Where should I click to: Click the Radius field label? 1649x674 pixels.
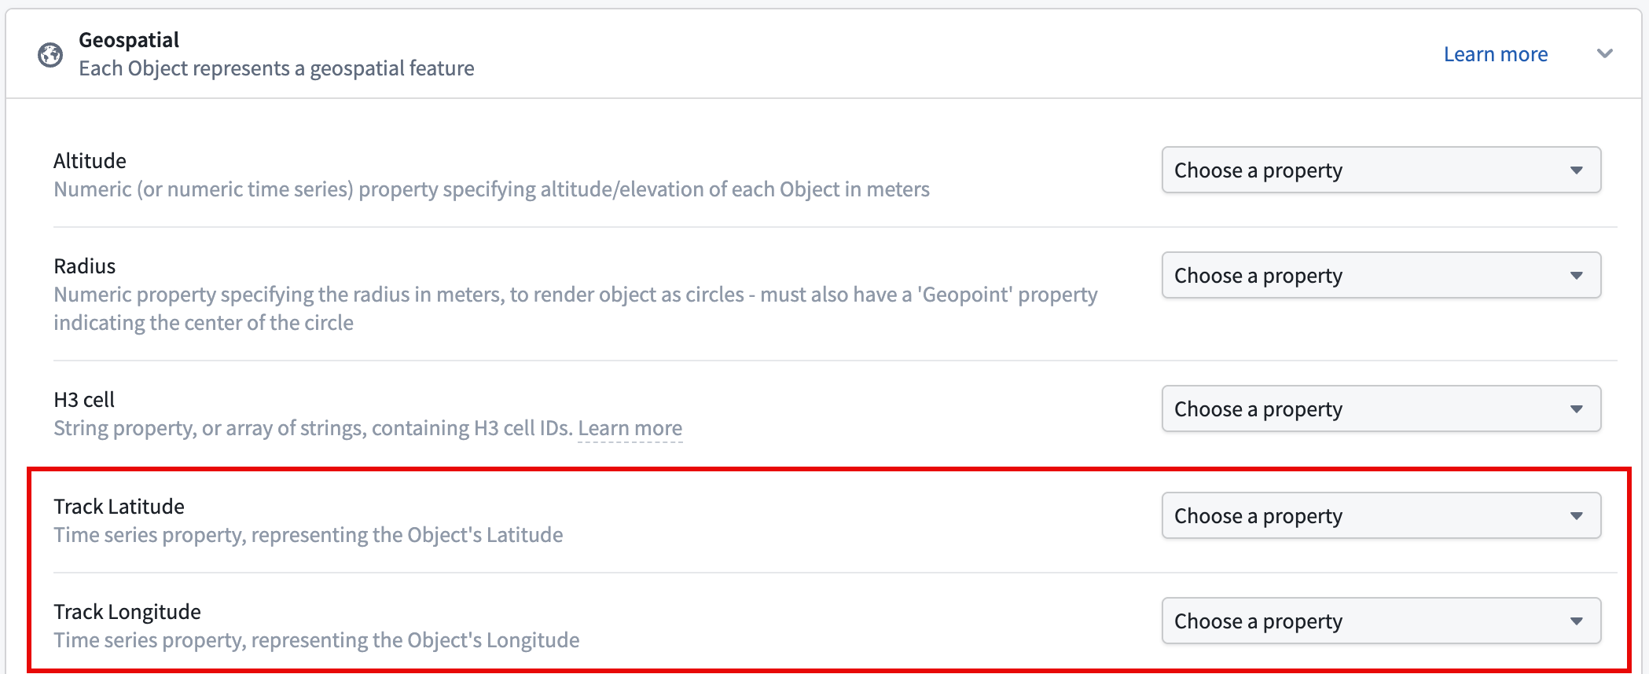[x=84, y=266]
